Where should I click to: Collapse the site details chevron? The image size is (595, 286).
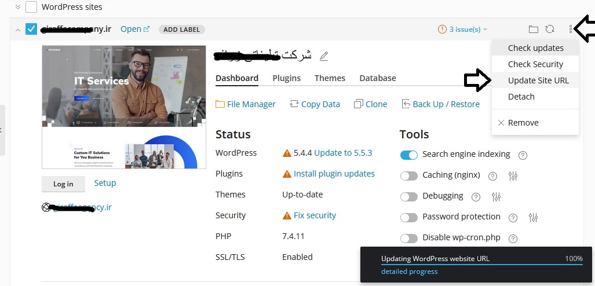[x=17, y=29]
